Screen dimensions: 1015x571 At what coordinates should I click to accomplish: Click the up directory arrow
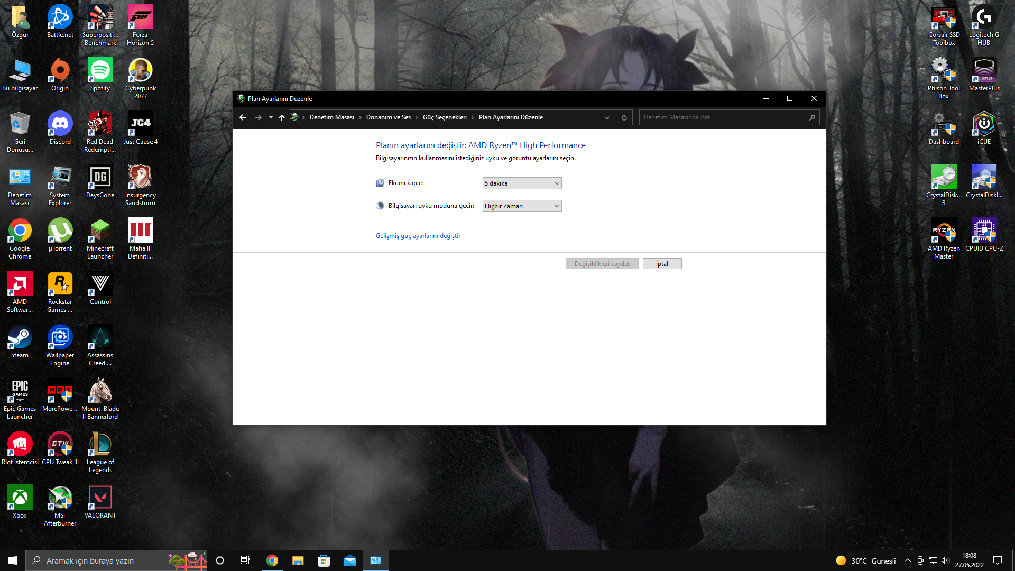click(x=282, y=117)
